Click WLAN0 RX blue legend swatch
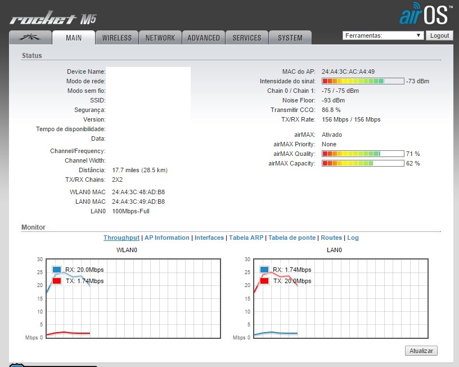This screenshot has width=459, height=367. click(x=57, y=270)
